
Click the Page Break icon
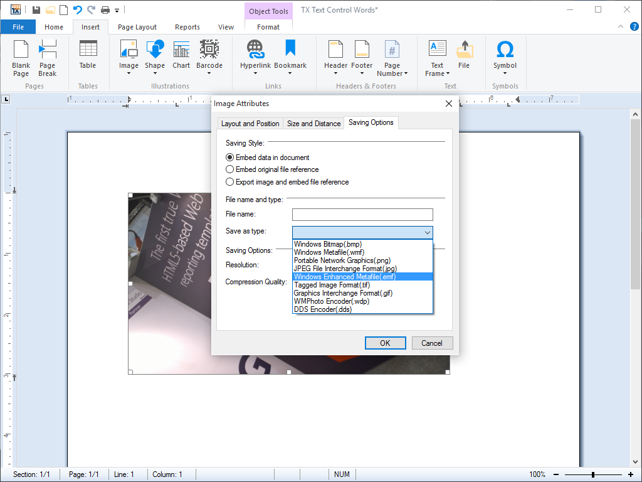[48, 58]
